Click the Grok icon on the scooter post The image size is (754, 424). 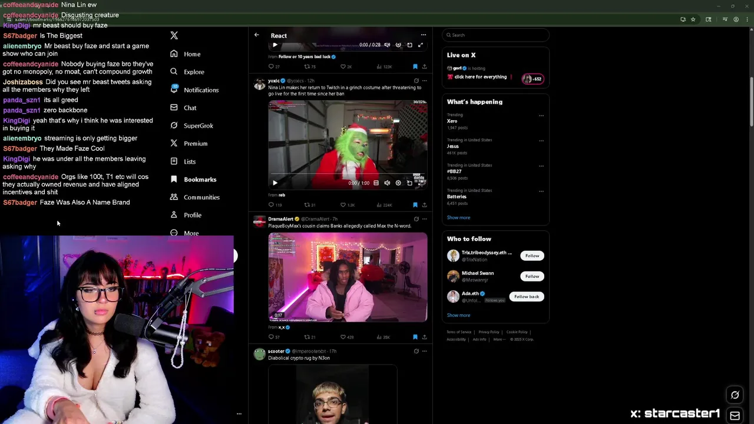(416, 351)
